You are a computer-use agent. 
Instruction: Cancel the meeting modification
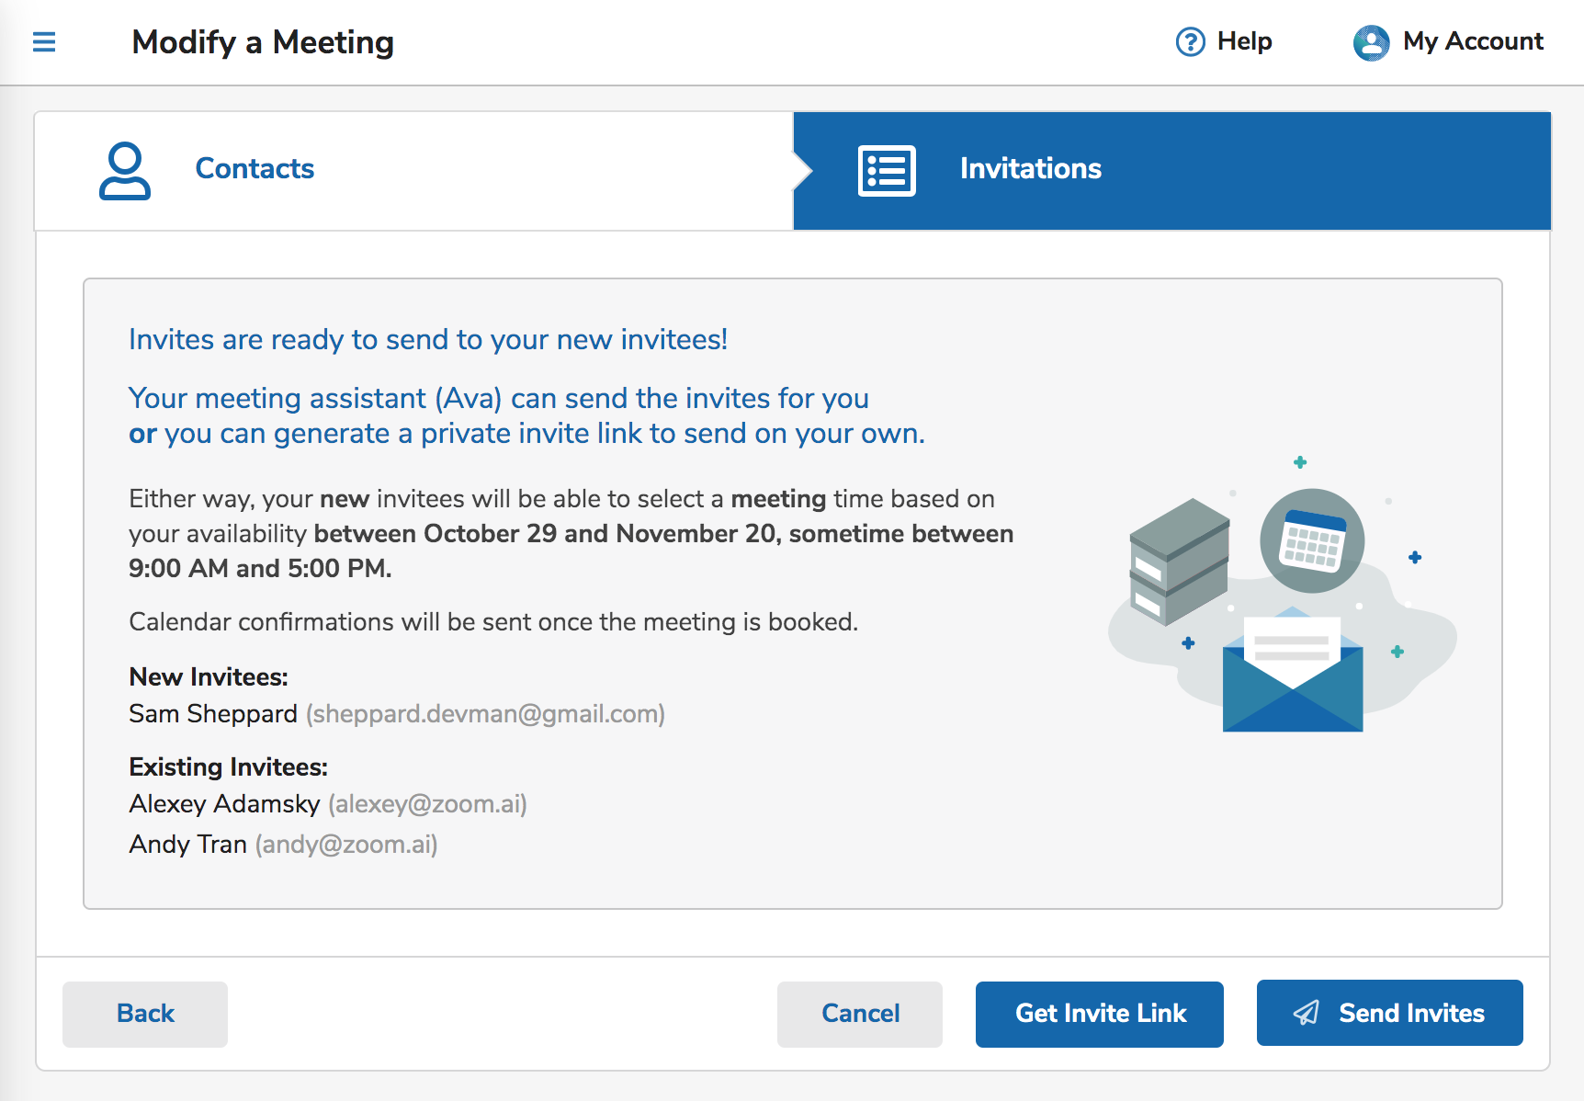pyautogui.click(x=859, y=1014)
